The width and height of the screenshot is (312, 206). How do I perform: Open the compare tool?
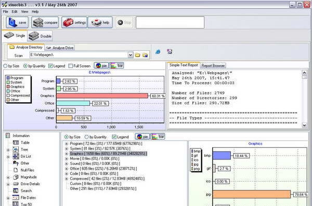[45, 22]
